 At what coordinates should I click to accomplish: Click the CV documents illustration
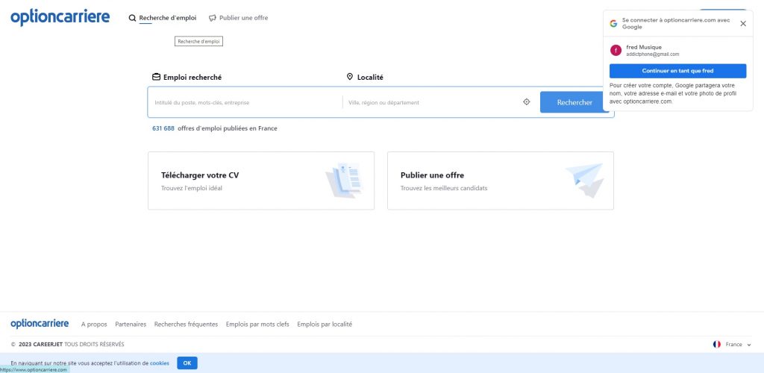click(x=342, y=181)
